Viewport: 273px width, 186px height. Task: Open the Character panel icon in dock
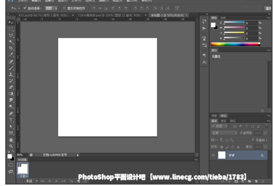(204, 62)
